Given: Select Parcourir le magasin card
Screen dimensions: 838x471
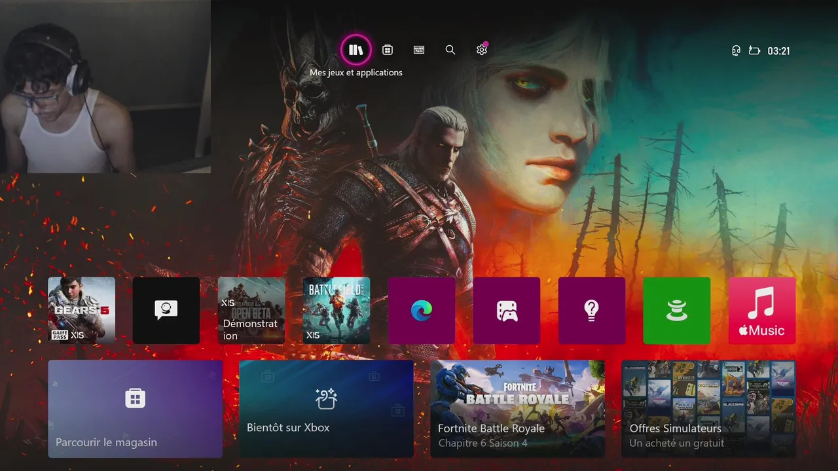Looking at the screenshot, I should point(136,409).
